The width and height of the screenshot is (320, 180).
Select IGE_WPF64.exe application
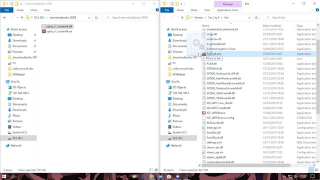(216, 113)
